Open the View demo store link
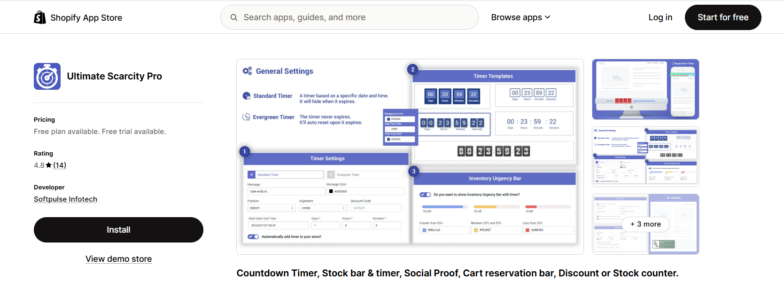Image resolution: width=784 pixels, height=282 pixels. [x=118, y=259]
